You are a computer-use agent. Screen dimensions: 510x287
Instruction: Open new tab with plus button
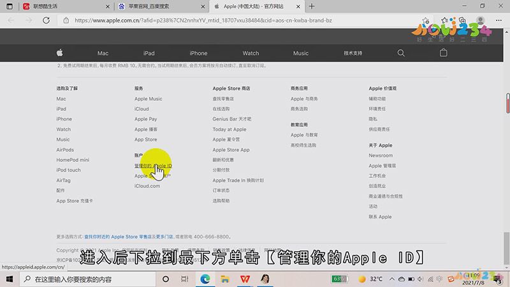coord(312,6)
